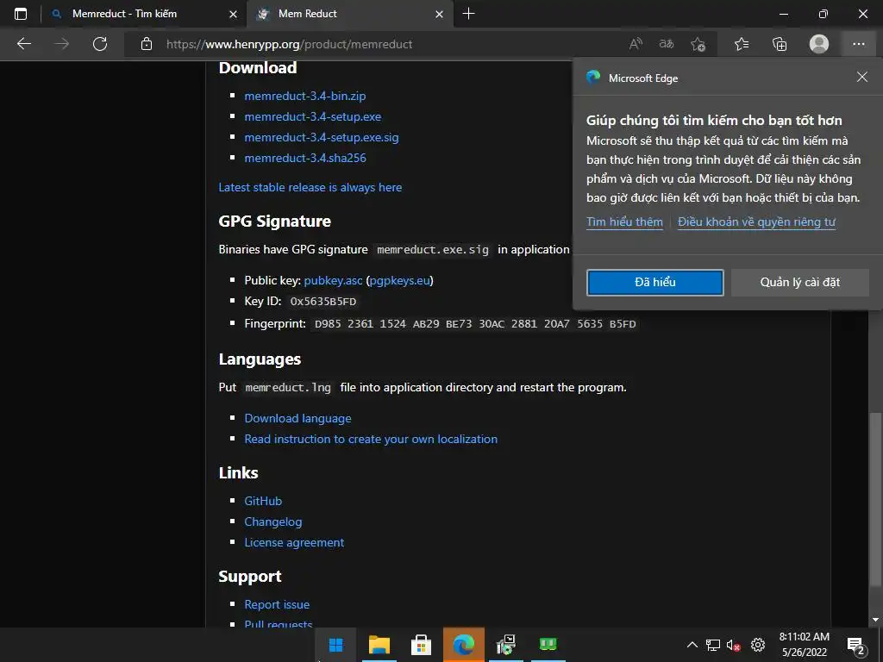Open the clock and date display

(805, 645)
